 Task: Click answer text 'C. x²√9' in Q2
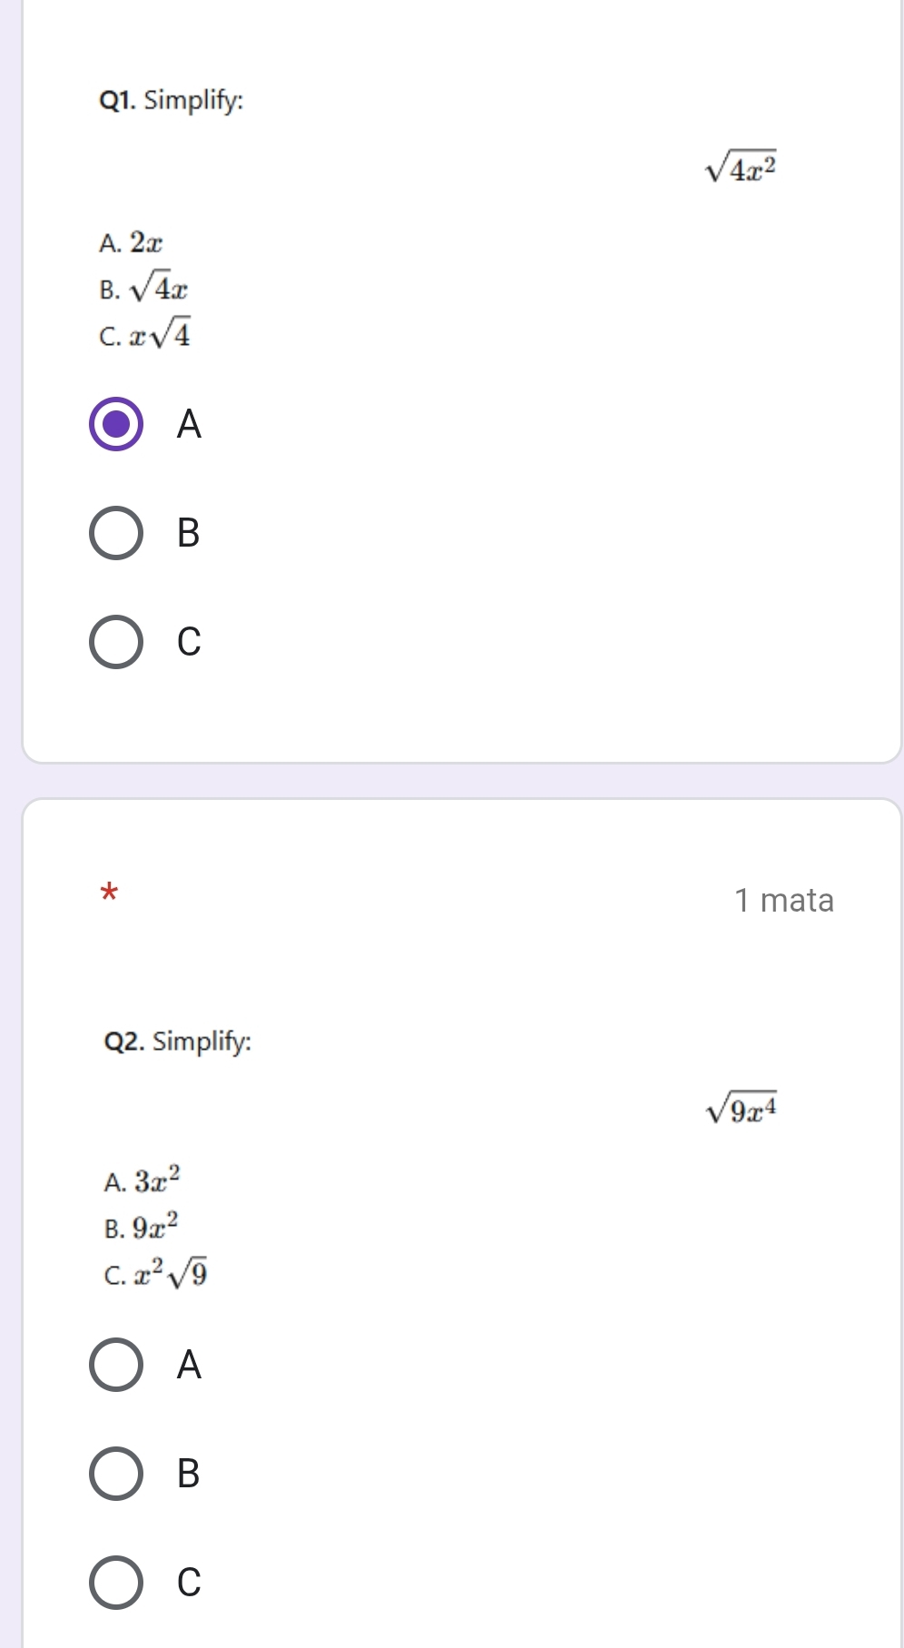click(x=156, y=1274)
